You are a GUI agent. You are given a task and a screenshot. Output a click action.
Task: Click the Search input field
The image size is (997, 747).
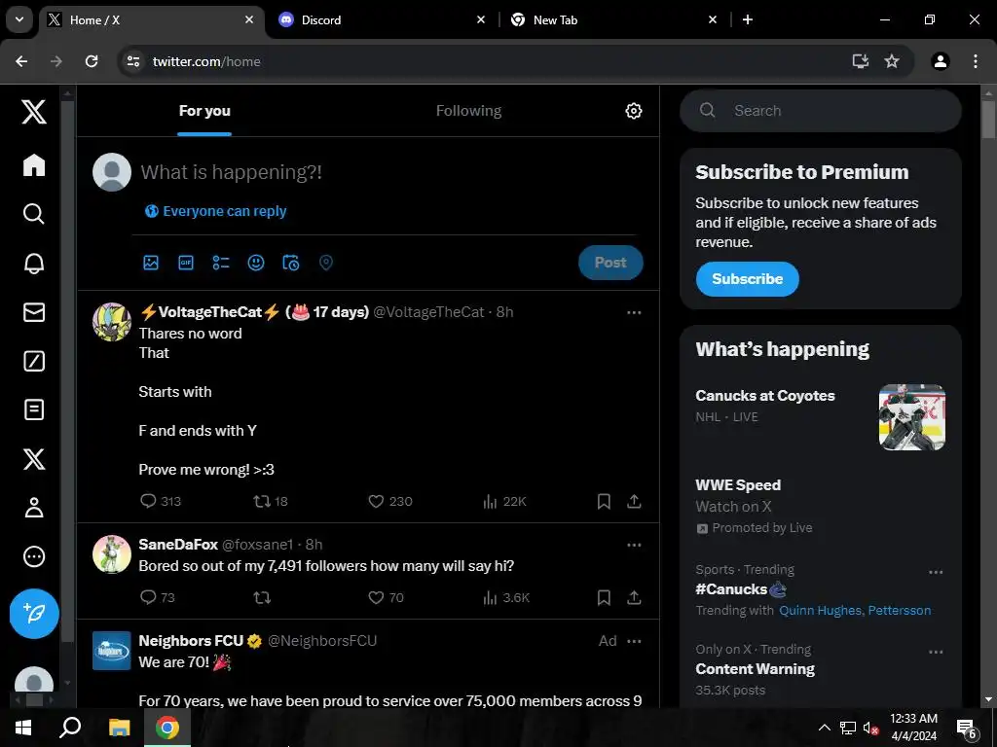pyautogui.click(x=820, y=111)
